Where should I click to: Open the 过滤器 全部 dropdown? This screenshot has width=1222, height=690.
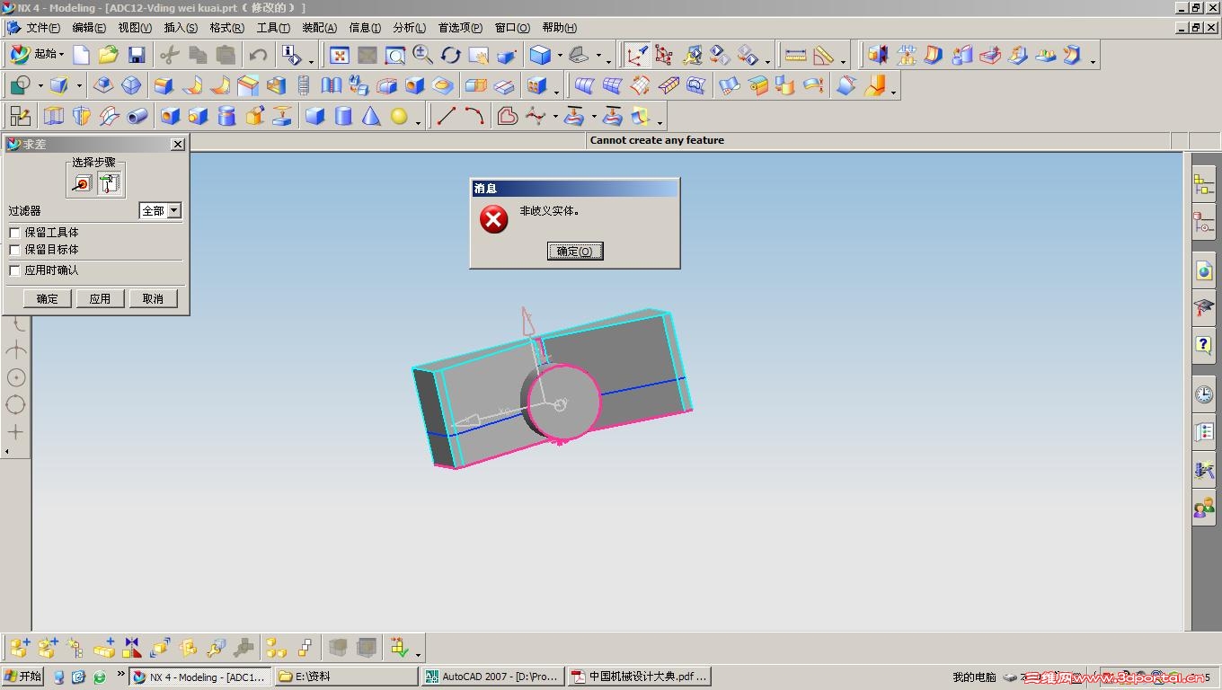[x=161, y=210]
